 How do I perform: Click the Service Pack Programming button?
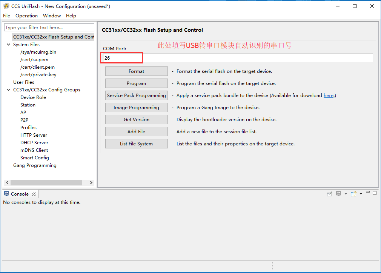[136, 96]
